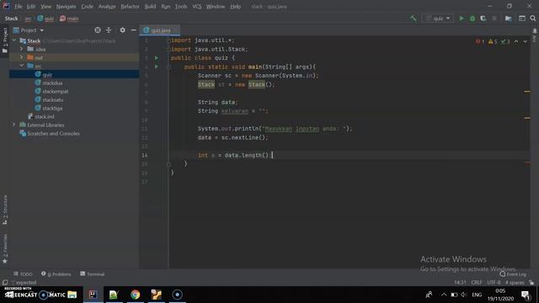Image resolution: width=539 pixels, height=303 pixels.
Task: Click the Stop process square icon
Action: point(494,19)
